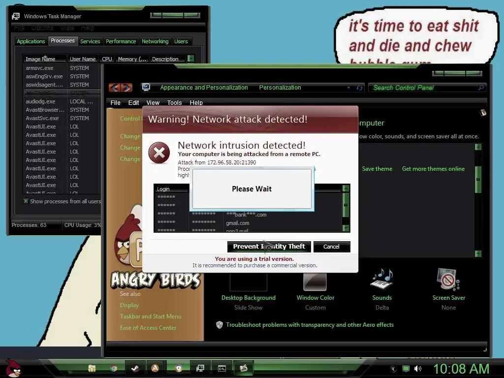Switch to Applications tab in Task Manager
The width and height of the screenshot is (504, 378).
pyautogui.click(x=31, y=41)
